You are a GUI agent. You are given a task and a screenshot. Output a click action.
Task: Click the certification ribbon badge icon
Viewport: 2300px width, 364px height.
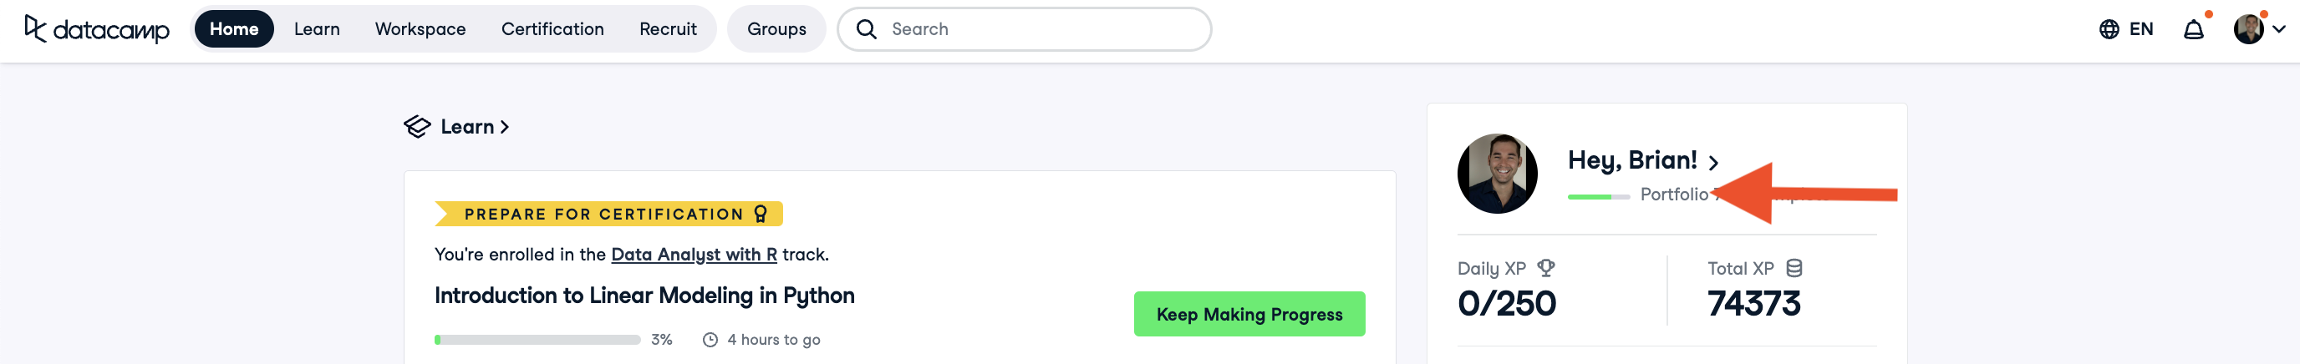761,214
